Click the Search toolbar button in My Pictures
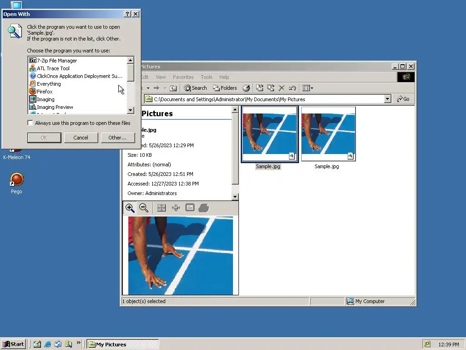Screen dimensions: 466x350 click(x=195, y=88)
